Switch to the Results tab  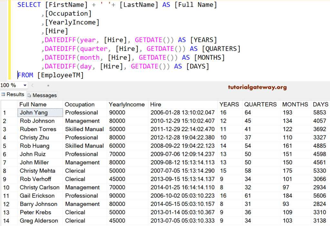[15, 95]
